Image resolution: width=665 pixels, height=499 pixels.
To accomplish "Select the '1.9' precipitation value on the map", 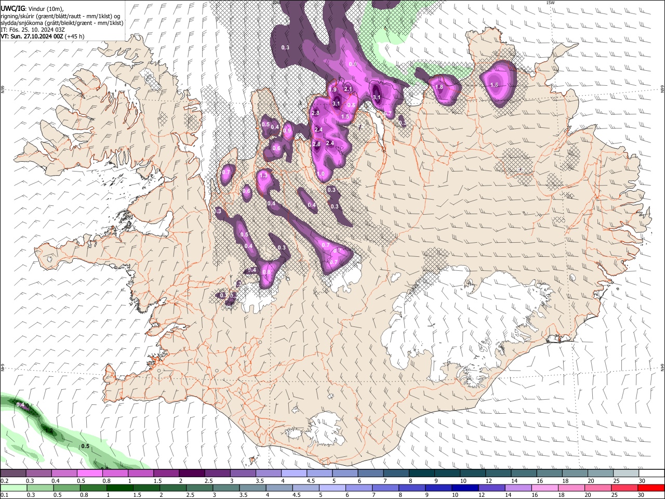I will click(332, 90).
